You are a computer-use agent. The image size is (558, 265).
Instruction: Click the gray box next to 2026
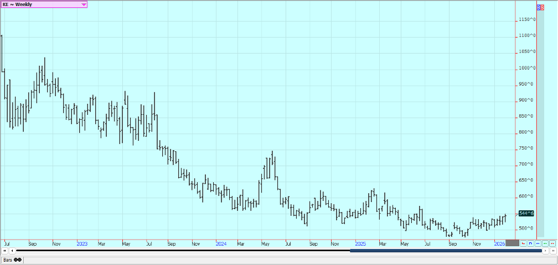point(513,243)
